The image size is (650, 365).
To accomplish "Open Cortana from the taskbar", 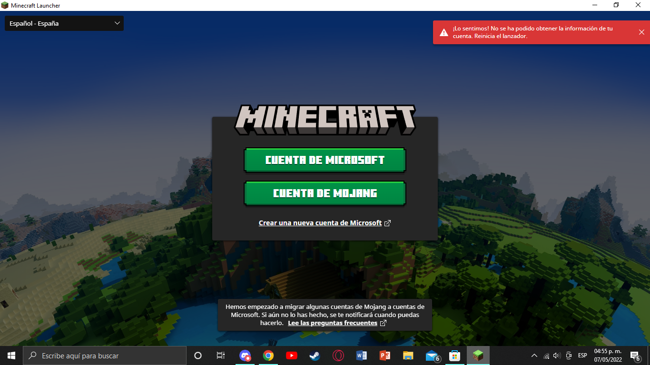I will (x=198, y=355).
